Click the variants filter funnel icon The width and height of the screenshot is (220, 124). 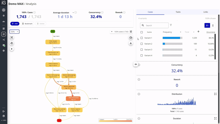coord(171,25)
